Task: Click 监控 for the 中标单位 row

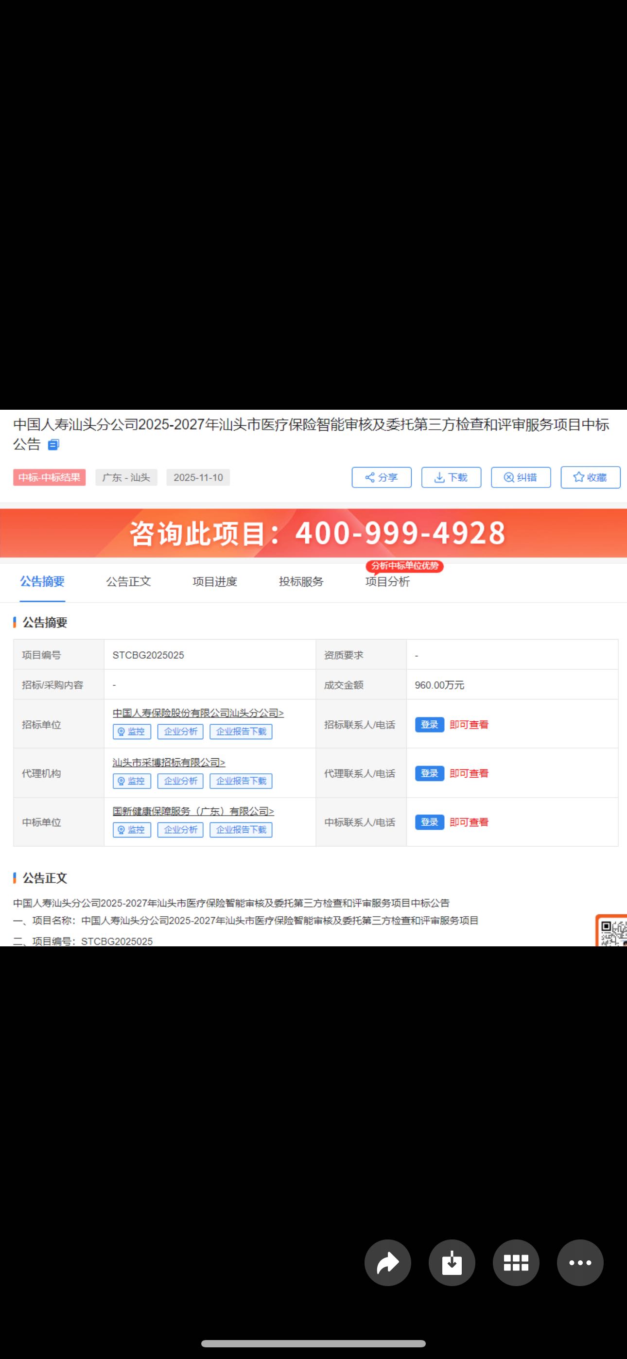Action: 132,830
